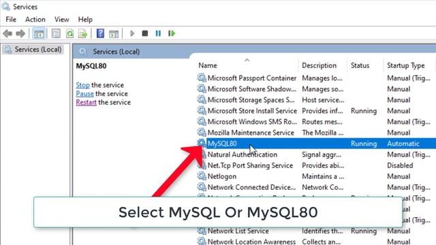Viewport: 436px width, 245px height.
Task: Click the Pause Service icon
Action: (x=158, y=33)
